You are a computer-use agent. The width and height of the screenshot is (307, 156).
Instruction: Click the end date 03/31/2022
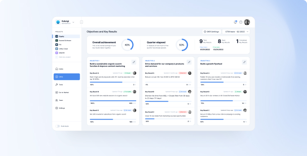coord(218,49)
